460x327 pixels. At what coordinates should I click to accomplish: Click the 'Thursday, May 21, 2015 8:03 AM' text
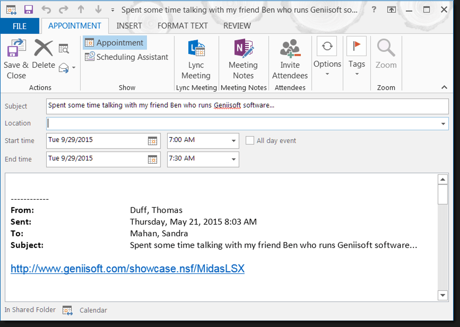[x=194, y=222]
